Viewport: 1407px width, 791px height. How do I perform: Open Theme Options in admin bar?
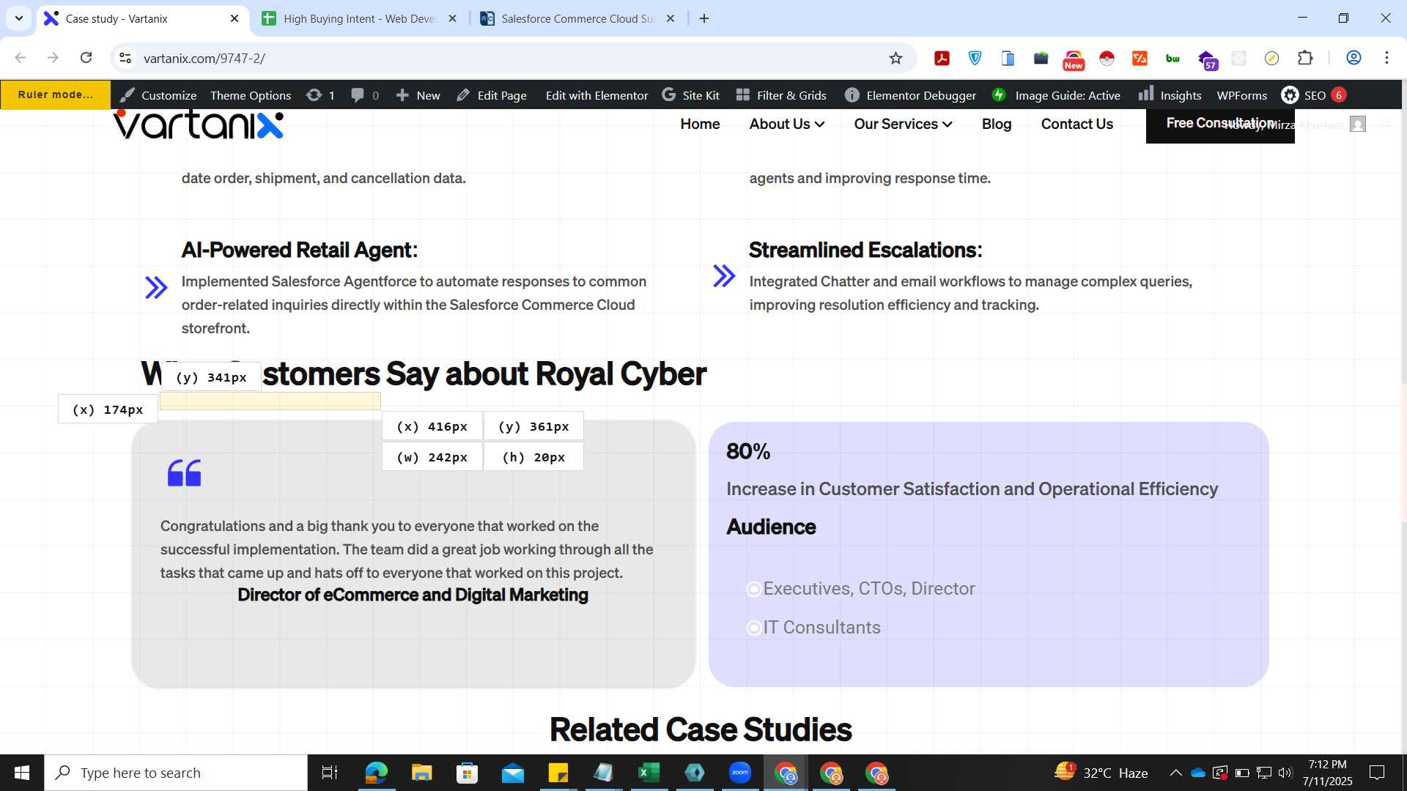coord(251,95)
